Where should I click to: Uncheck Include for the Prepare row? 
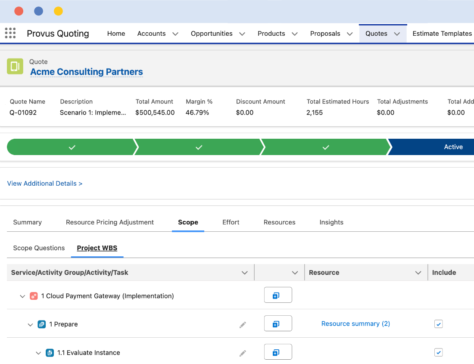(438, 324)
